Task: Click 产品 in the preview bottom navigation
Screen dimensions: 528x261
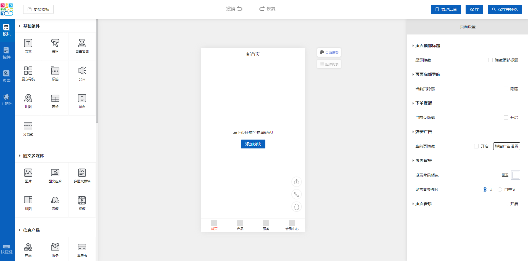Action: (x=240, y=225)
